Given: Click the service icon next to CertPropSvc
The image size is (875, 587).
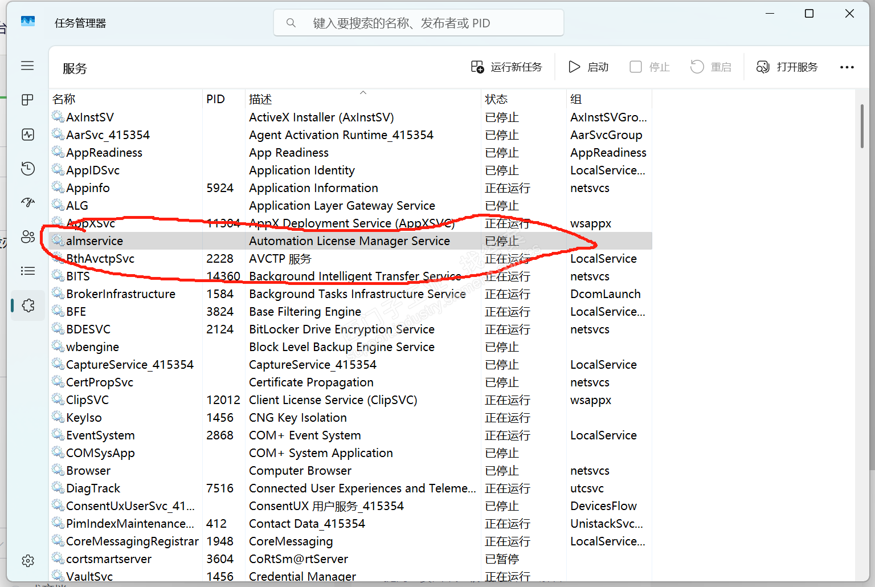Looking at the screenshot, I should click(x=58, y=382).
